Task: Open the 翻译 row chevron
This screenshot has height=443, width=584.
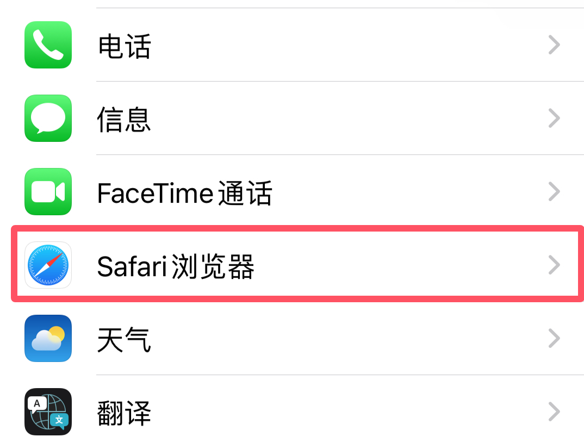Action: [x=554, y=411]
